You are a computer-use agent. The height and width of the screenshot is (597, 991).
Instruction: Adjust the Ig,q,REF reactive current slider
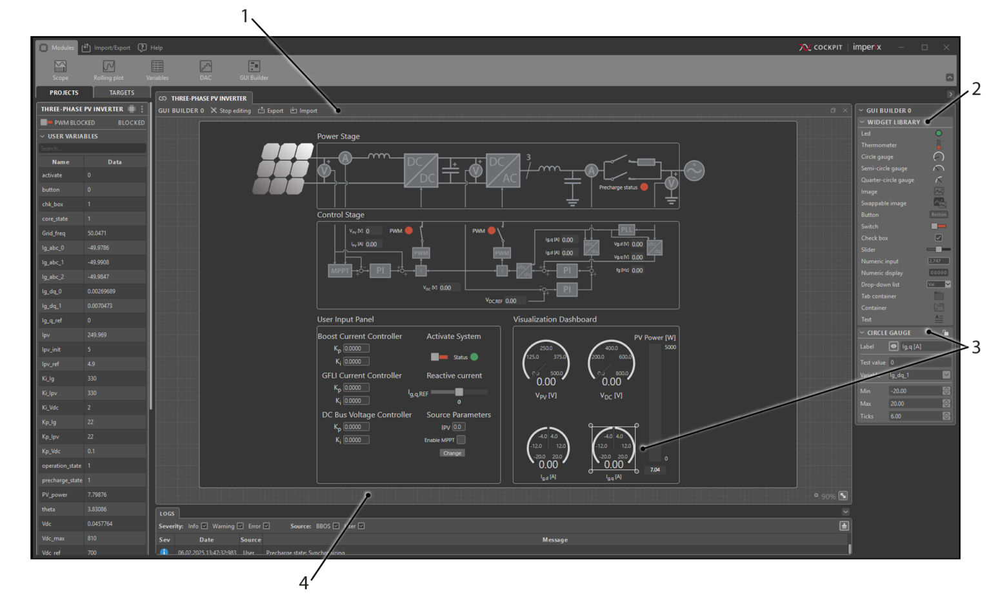click(458, 391)
